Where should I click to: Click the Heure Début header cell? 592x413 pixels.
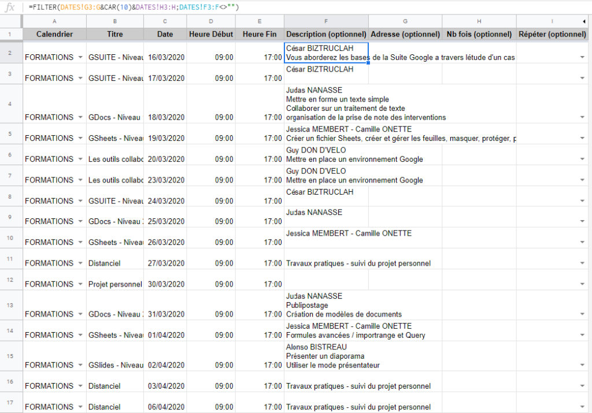point(211,34)
